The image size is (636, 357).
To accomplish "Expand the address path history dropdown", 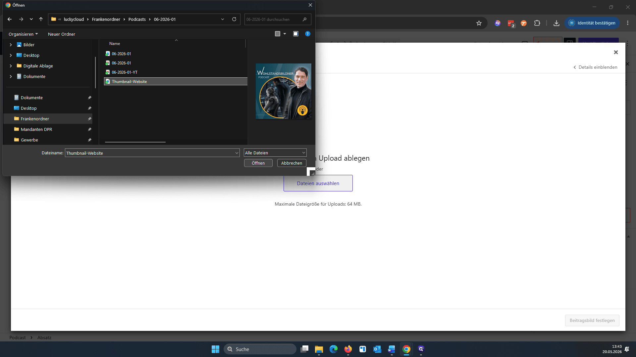I will pos(223,19).
